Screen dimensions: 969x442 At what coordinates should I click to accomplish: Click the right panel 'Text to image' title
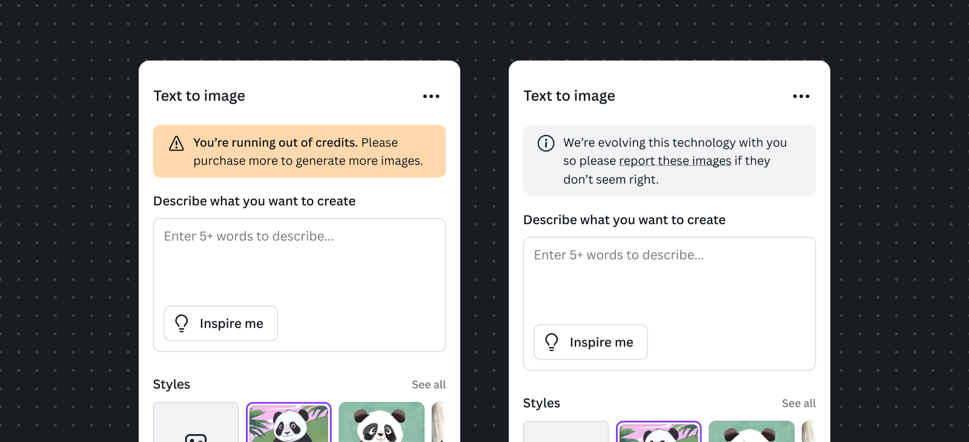[x=569, y=96]
